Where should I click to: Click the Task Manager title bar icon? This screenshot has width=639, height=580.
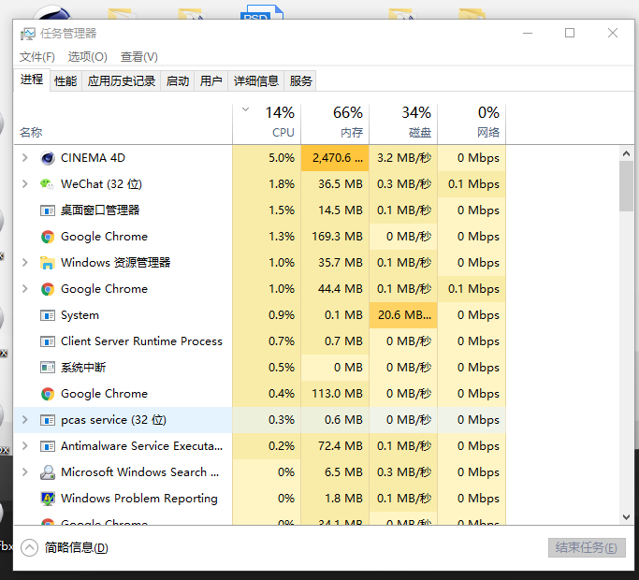pos(28,34)
